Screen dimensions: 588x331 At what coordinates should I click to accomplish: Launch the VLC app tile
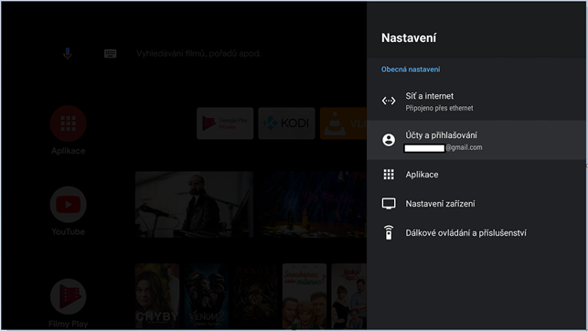tap(343, 123)
